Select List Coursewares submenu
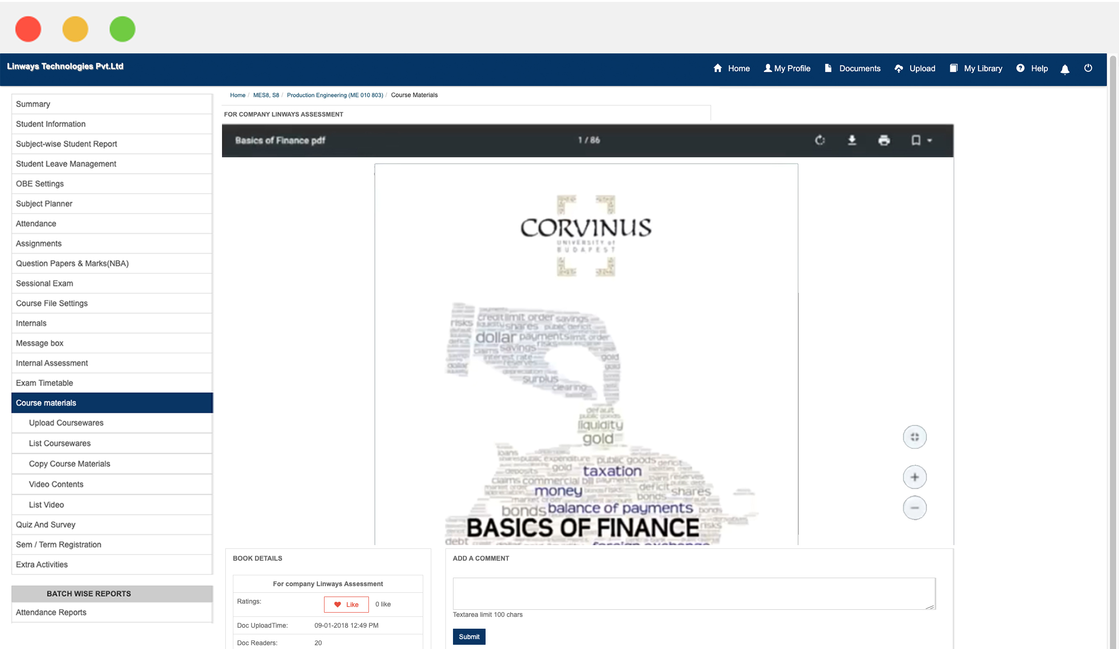This screenshot has height=649, width=1119. (x=112, y=443)
